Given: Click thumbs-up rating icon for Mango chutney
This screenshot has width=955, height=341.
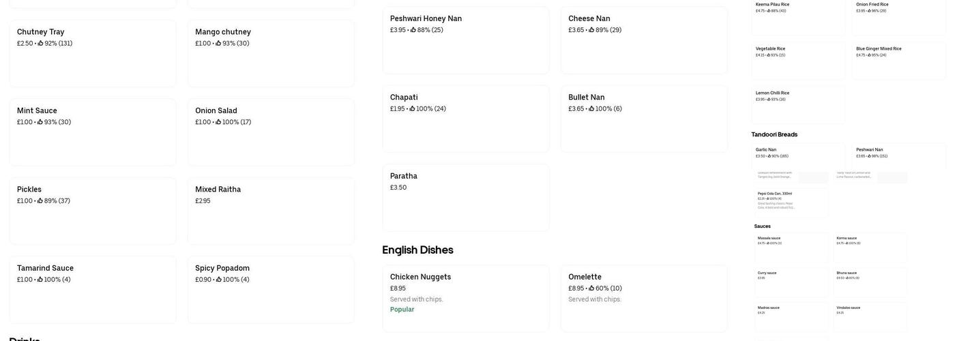Looking at the screenshot, I should click(219, 44).
